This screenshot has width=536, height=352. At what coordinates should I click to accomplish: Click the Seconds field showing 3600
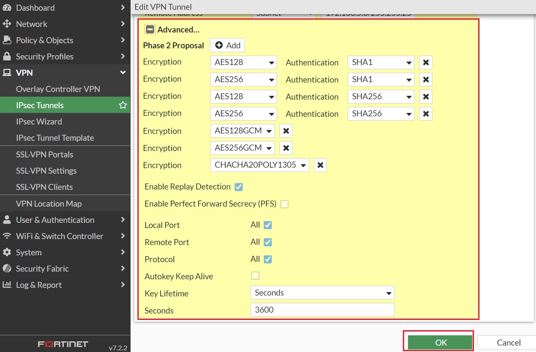[x=322, y=310]
